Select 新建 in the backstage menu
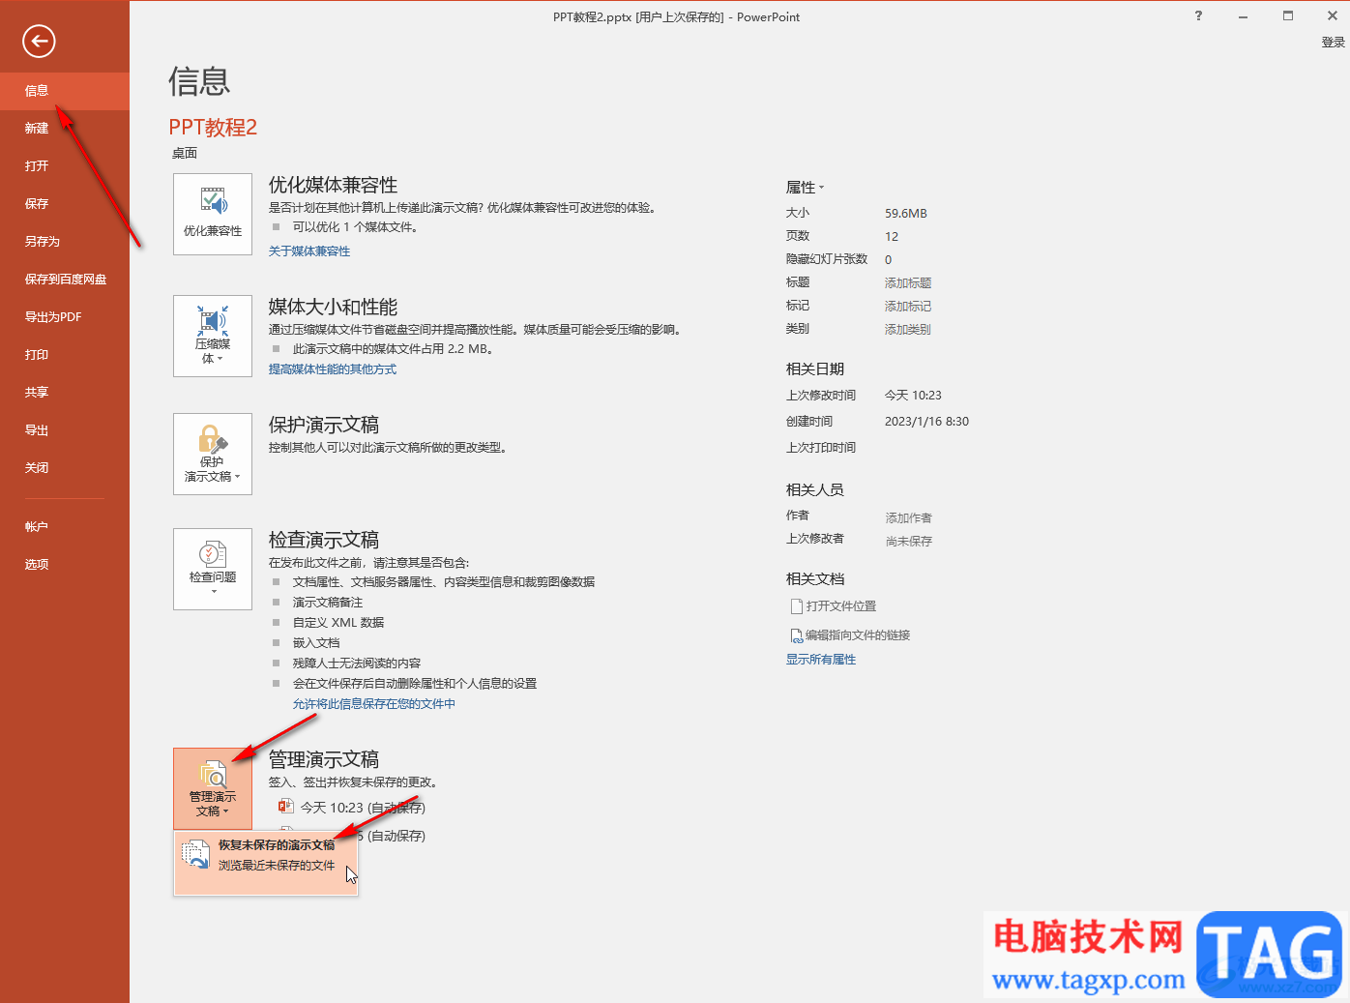Screen dimensions: 1350x1003 click(65, 129)
